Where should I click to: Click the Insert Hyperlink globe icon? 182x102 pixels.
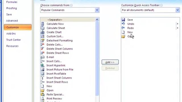point(42,65)
